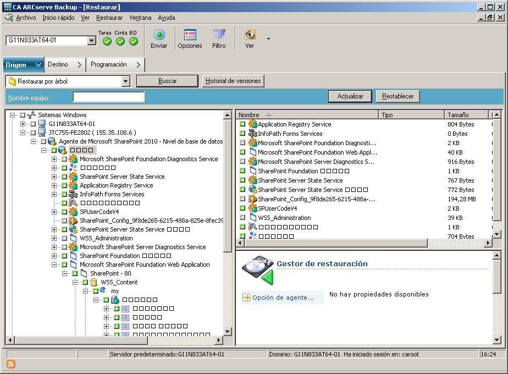The image size is (508, 374).
Task: Click the Opción de agente link
Action: (x=283, y=298)
